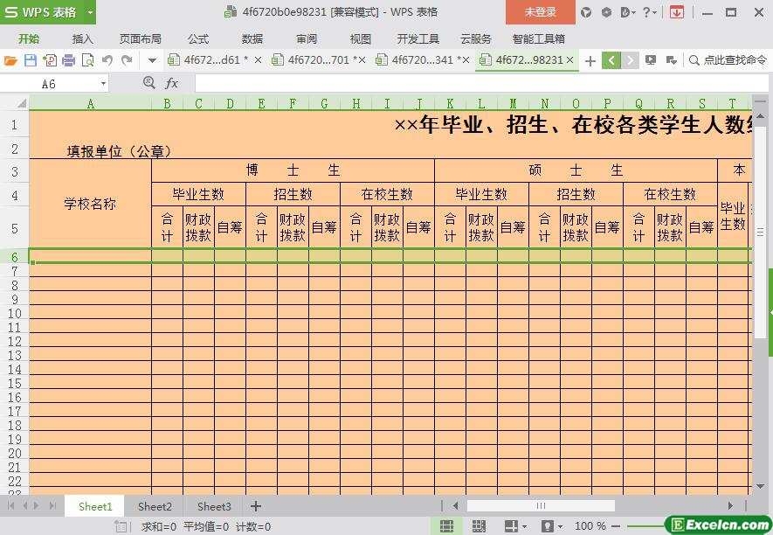Screen dimensions: 773x535
Task: Open the 插入 ribbon tab
Action: point(82,38)
